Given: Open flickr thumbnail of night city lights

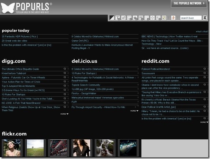Looking at the screenshot, I should pyautogui.click(x=128, y=148).
